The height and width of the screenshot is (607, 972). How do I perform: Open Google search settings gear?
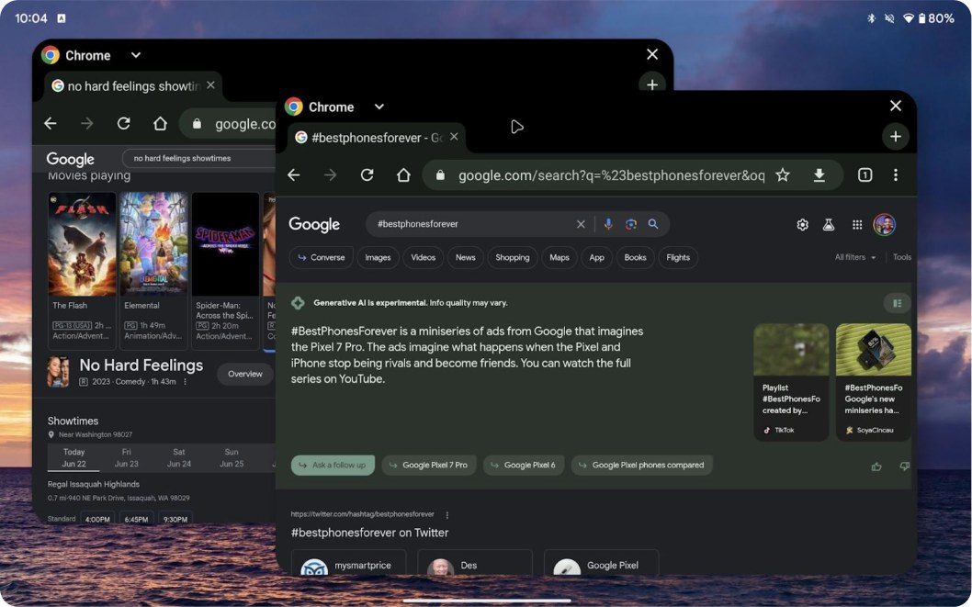tap(802, 225)
